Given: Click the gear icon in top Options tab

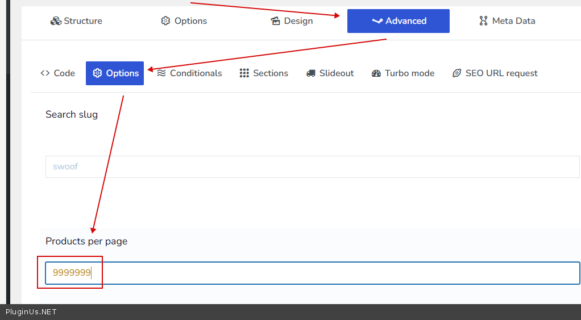Looking at the screenshot, I should tap(165, 21).
